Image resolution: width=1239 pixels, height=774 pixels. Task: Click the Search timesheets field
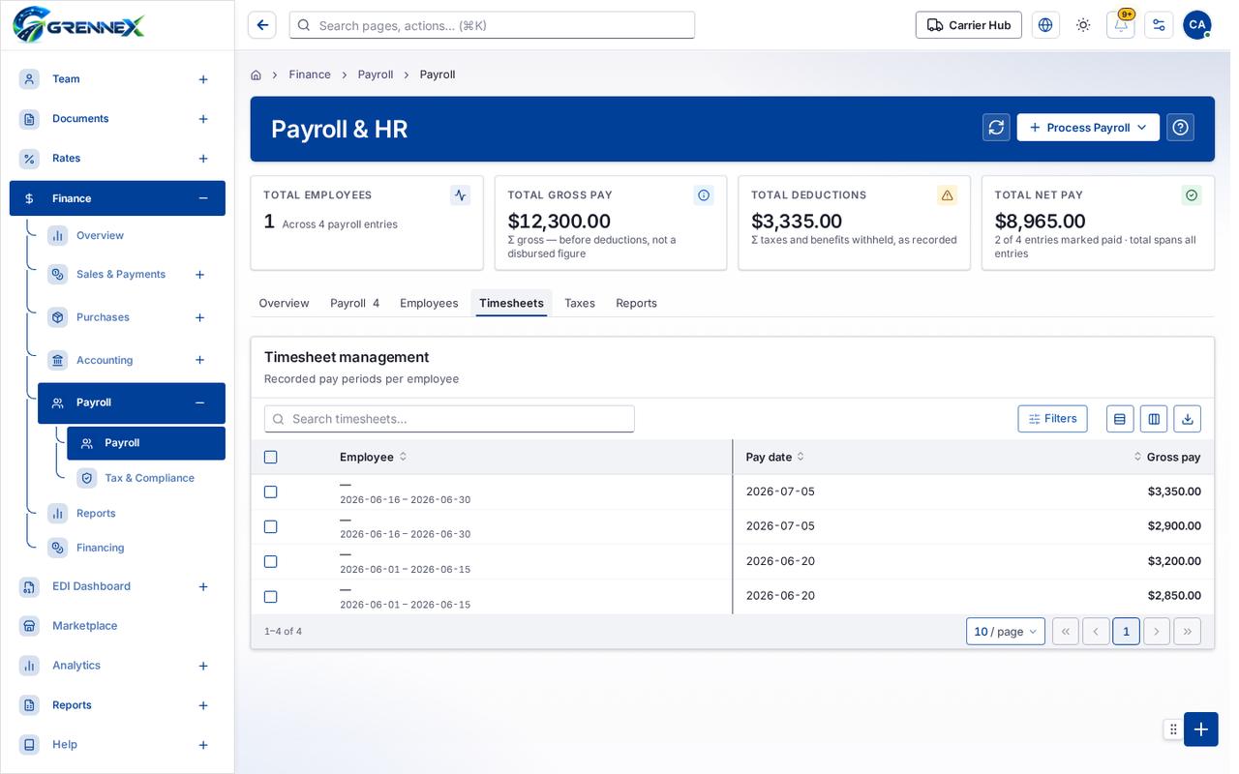pyautogui.click(x=449, y=419)
